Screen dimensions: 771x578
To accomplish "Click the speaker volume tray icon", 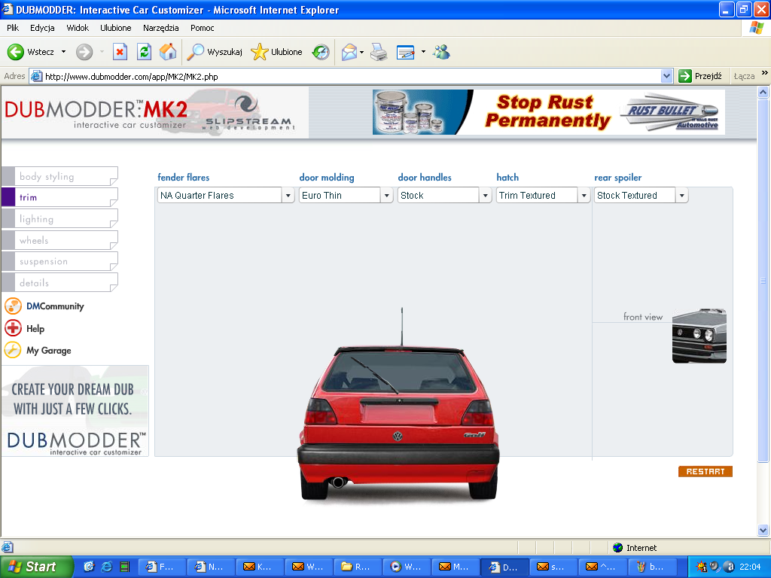I will tap(715, 567).
